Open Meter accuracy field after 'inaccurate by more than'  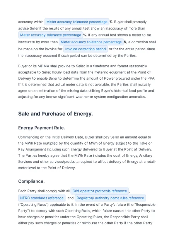coord(91,42)
